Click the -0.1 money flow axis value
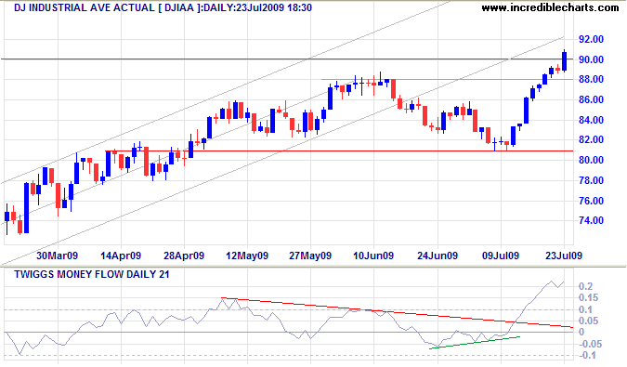 [587, 356]
